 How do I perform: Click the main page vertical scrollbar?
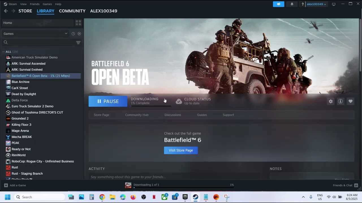360,45
